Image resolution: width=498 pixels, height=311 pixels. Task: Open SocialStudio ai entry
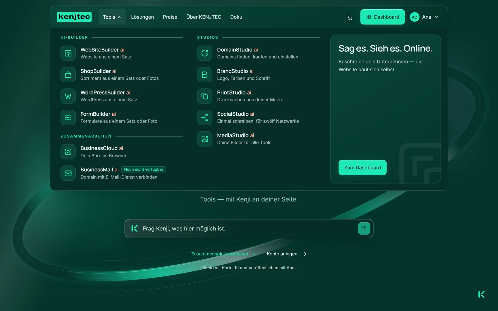[258, 118]
